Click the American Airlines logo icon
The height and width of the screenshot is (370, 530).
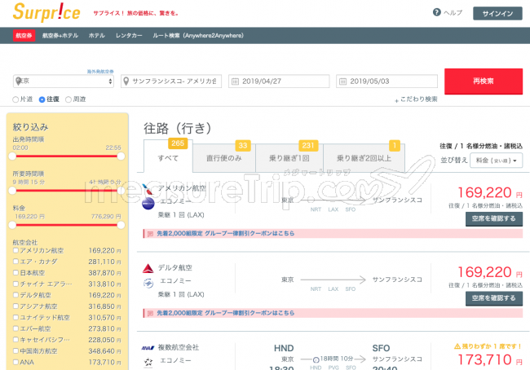tap(148, 189)
